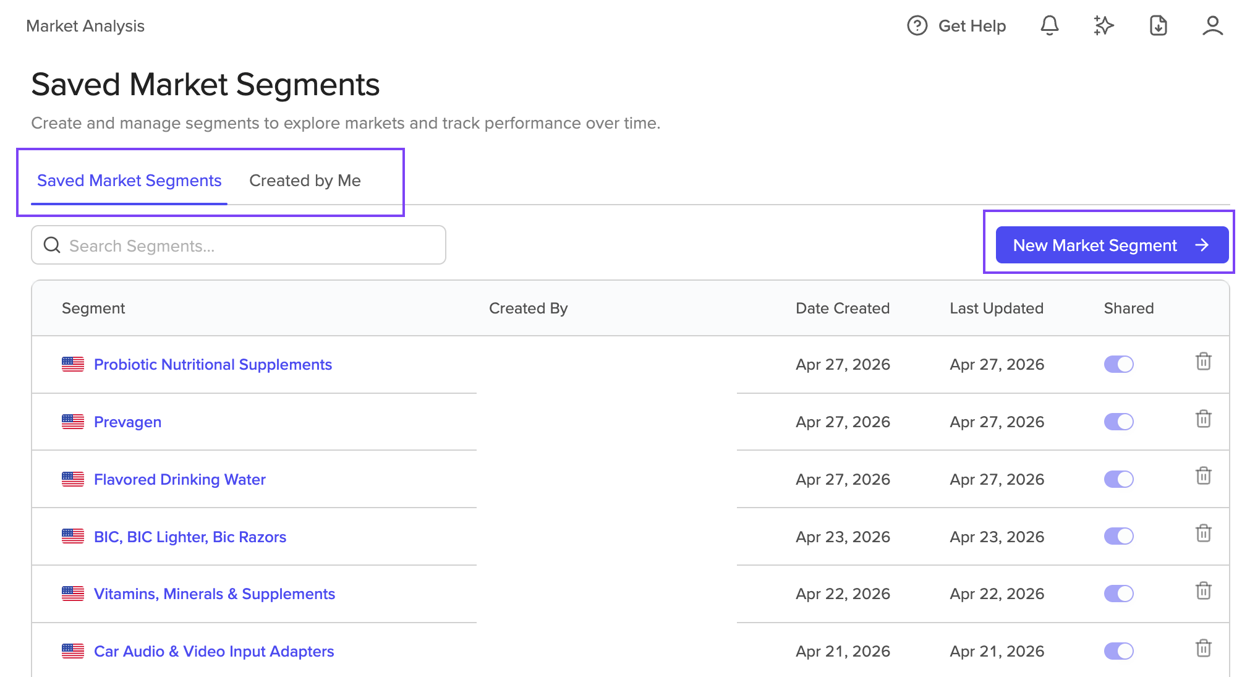Switch to the Saved Market Segments tab
This screenshot has height=677, width=1242.
(x=129, y=181)
